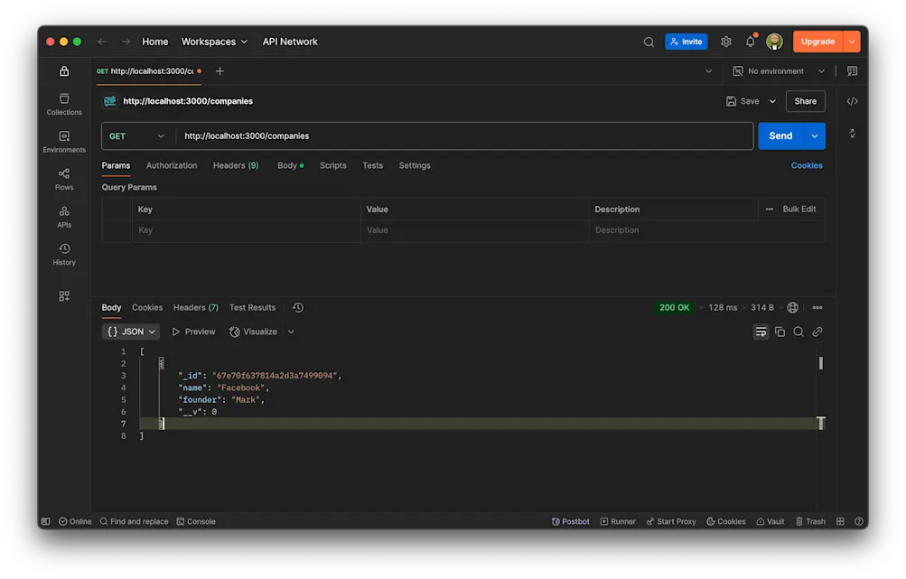Copy the response body using copy icon
Viewport: 906px width, 579px height.
pos(780,332)
